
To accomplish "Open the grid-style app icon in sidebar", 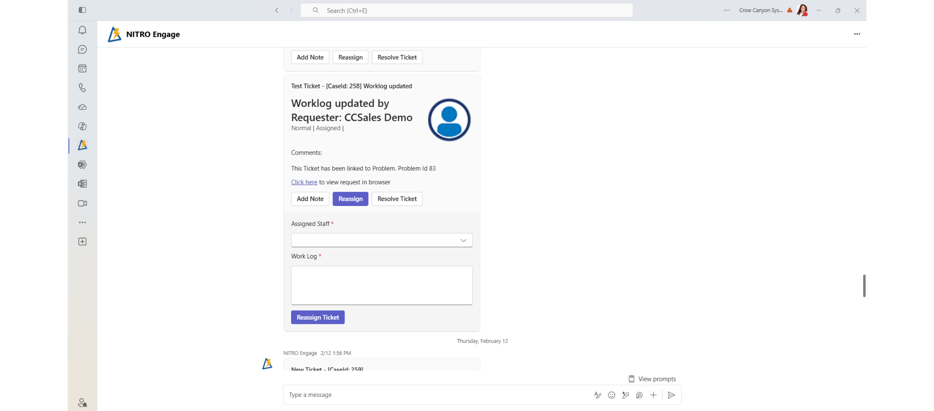I will click(83, 184).
